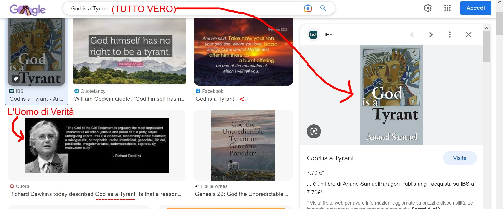The width and height of the screenshot is (503, 209).
Task: Click the Visita button
Action: pyautogui.click(x=460, y=158)
